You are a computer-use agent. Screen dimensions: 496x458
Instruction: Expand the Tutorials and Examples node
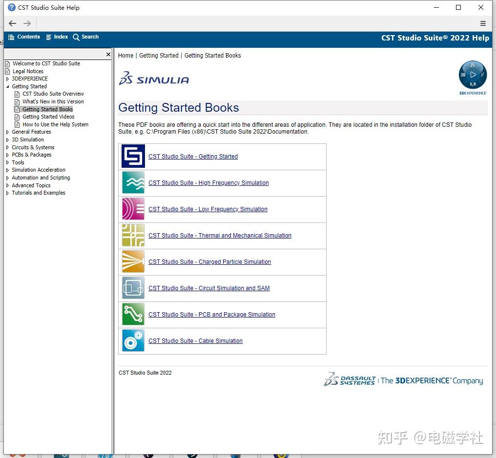pos(7,193)
